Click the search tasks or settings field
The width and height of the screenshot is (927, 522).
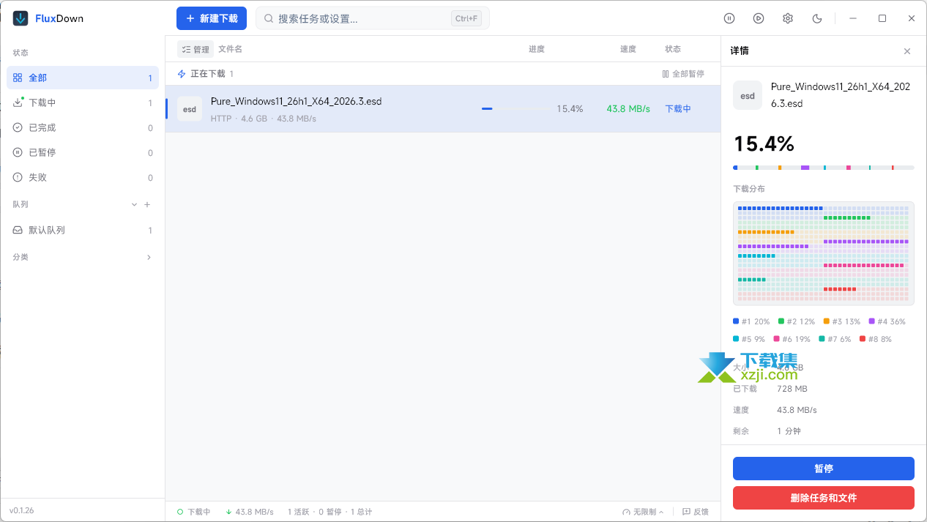(x=362, y=18)
